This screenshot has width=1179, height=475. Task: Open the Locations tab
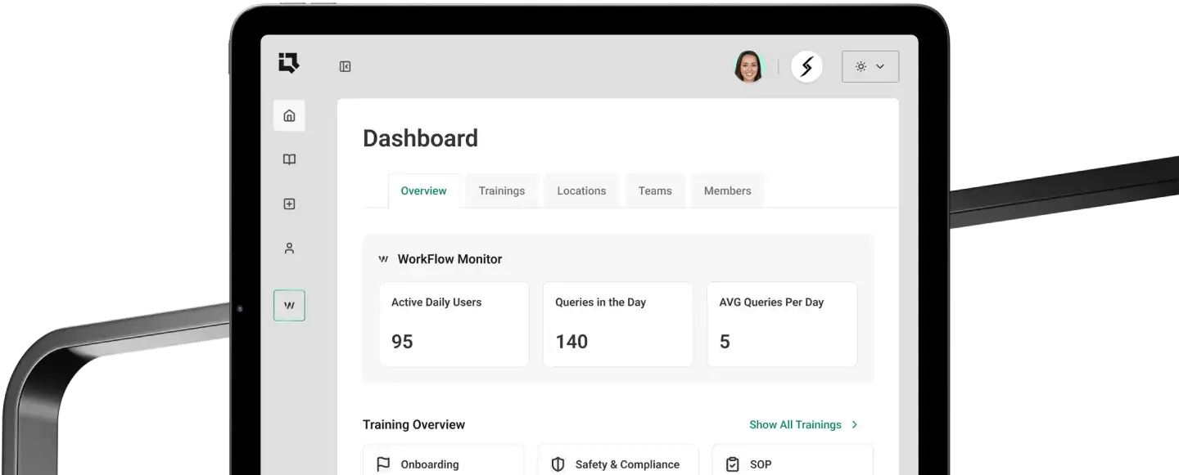click(581, 191)
